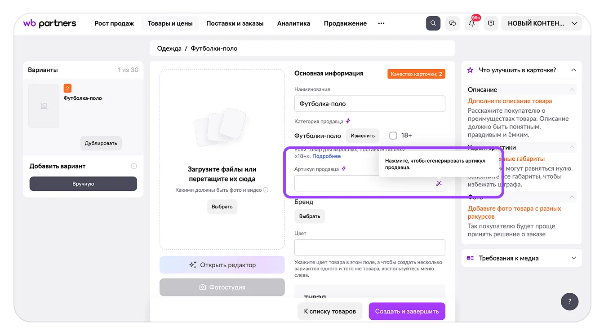Click the Фотостудия button
The height and width of the screenshot is (335, 604).
(222, 287)
